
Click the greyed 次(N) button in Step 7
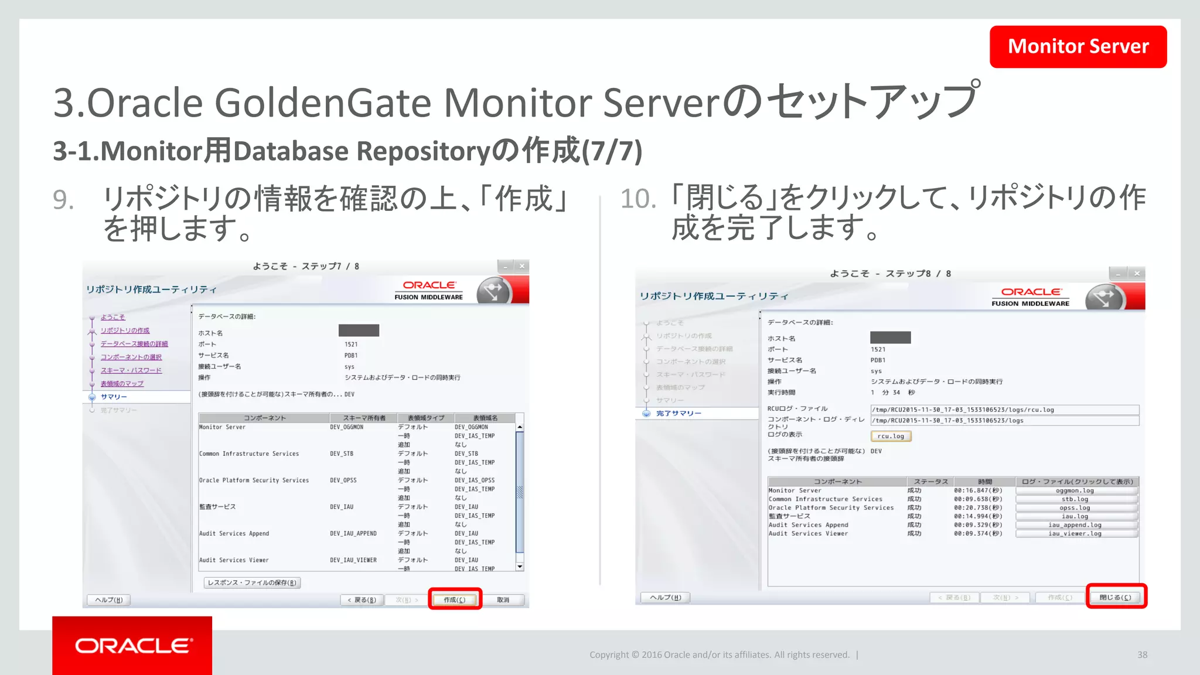tap(407, 599)
